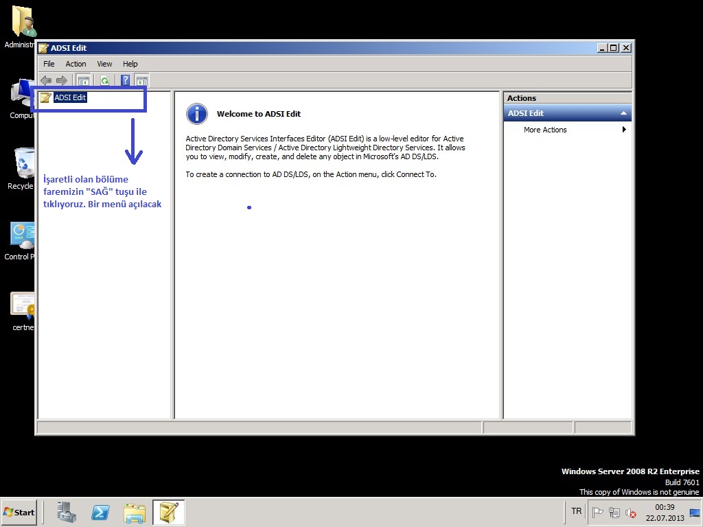
Task: Maximize the ADSI Edit window
Action: pos(613,47)
